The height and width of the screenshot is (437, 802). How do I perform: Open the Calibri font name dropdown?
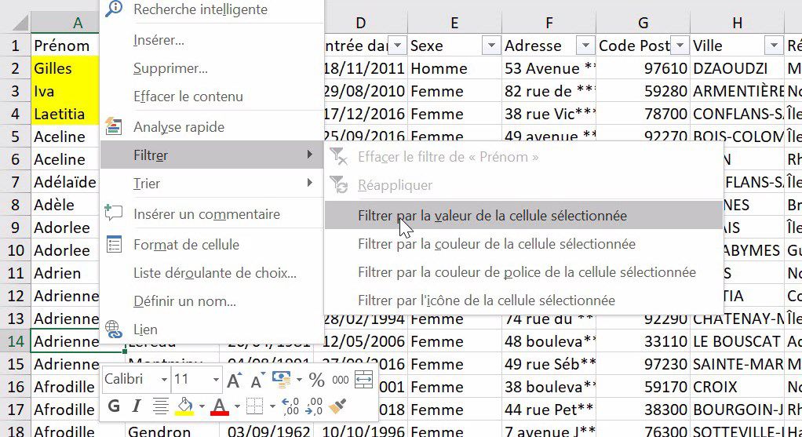164,381
